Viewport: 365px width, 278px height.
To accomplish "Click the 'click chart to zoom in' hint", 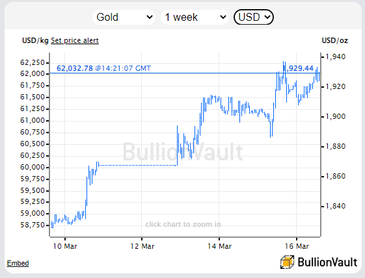I will point(183,224).
